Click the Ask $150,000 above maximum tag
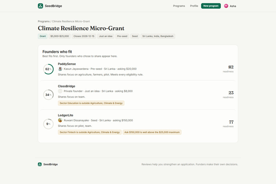This screenshot has width=276, height=184. click(152, 132)
